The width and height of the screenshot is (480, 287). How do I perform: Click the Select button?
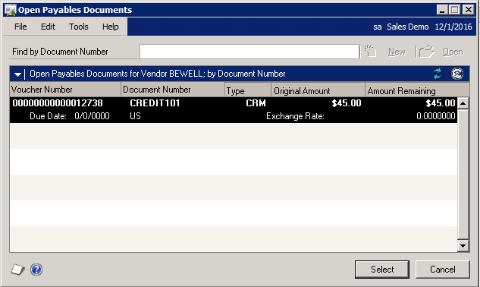pos(382,270)
